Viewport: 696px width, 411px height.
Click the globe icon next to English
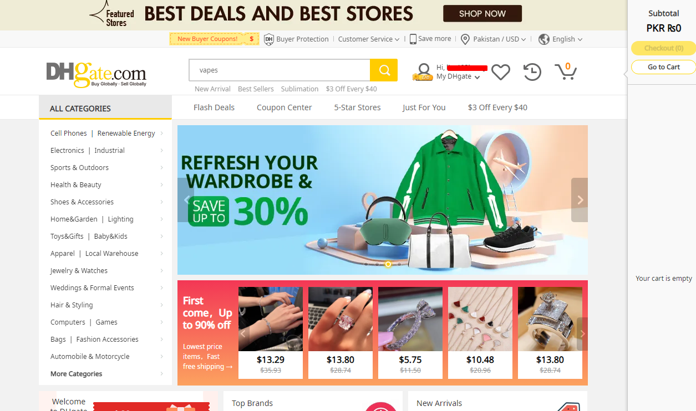pyautogui.click(x=544, y=39)
